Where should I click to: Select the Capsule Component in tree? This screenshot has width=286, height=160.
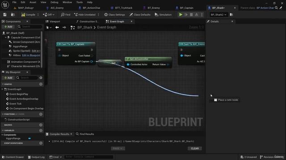[25, 37]
